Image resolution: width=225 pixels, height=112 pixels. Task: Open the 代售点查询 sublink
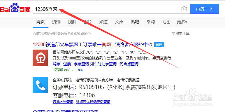click(129, 64)
